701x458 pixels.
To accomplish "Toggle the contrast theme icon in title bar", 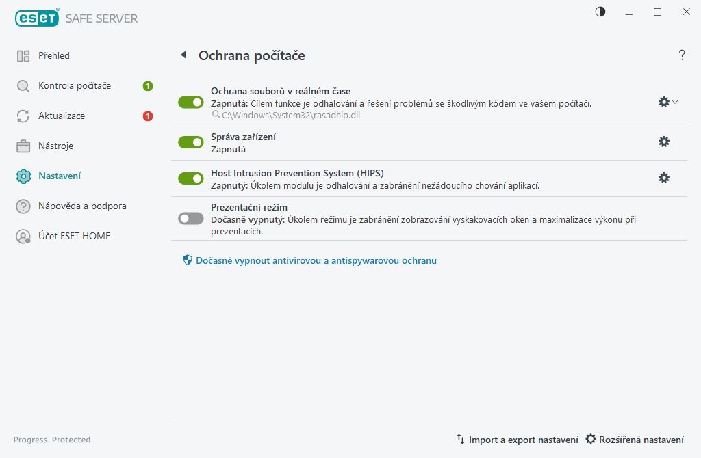I will tap(600, 12).
